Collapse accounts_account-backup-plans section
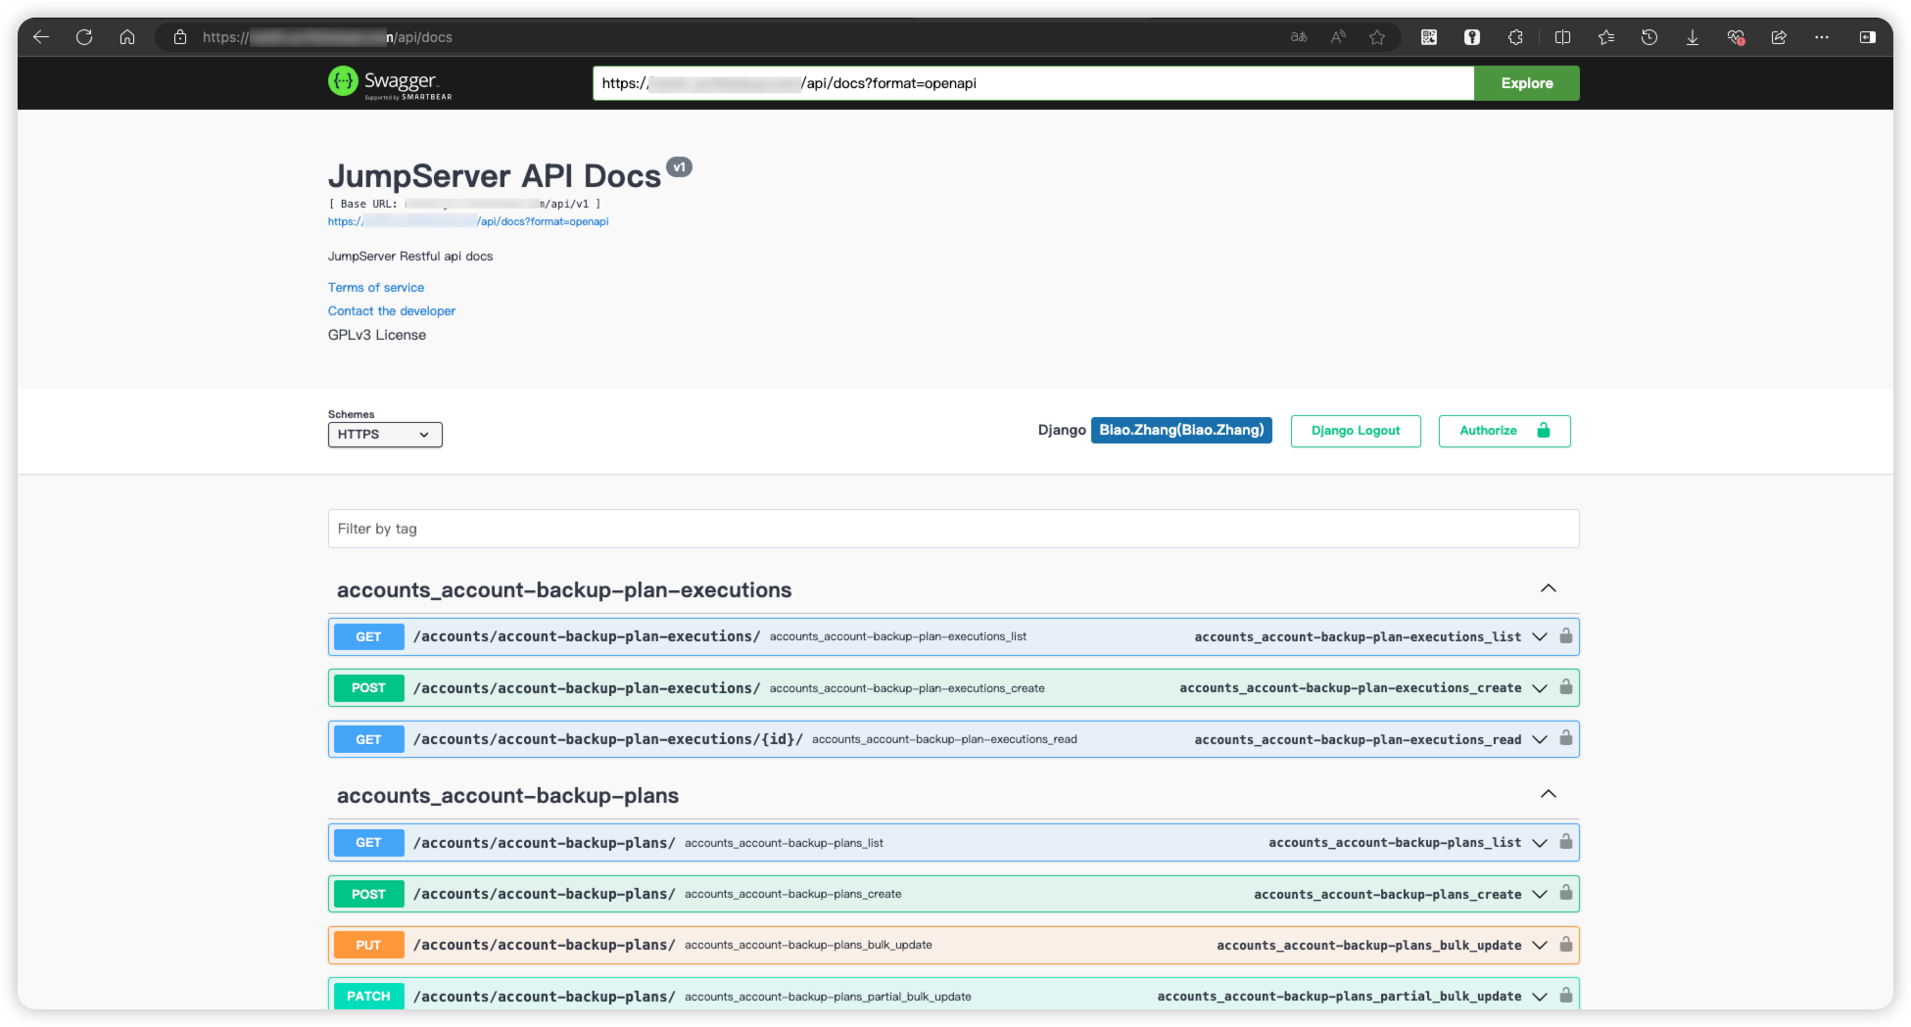1911x1027 pixels. tap(1549, 794)
